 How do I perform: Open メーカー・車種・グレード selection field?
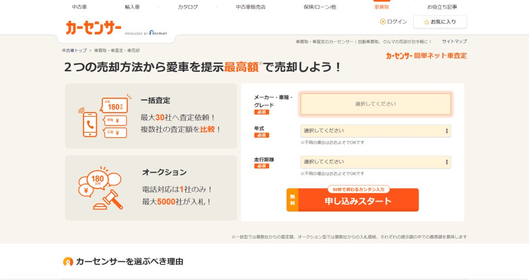pyautogui.click(x=376, y=104)
